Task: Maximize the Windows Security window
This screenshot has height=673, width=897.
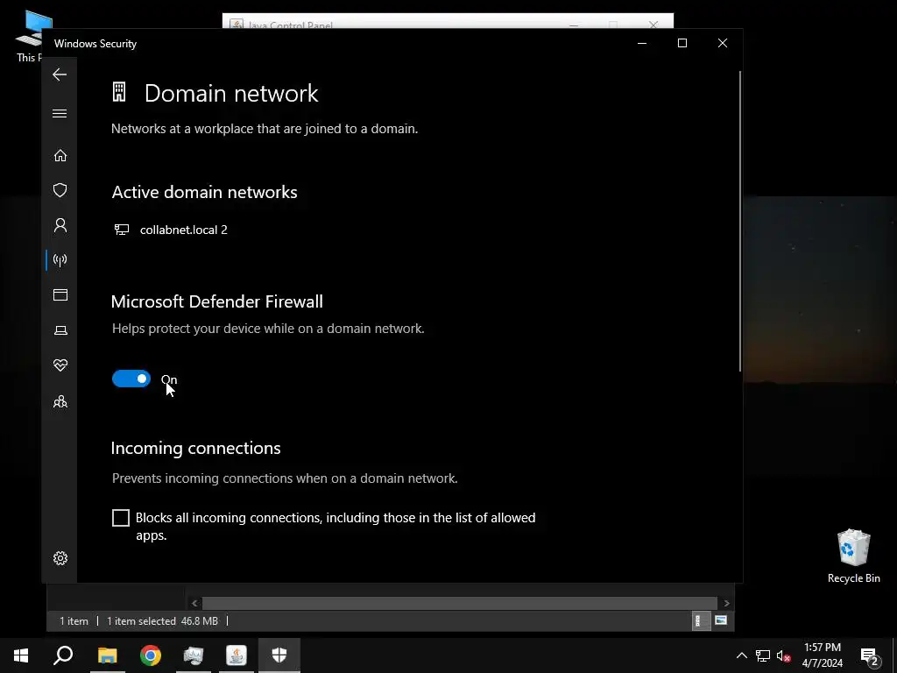Action: pos(682,44)
